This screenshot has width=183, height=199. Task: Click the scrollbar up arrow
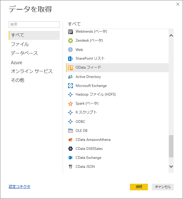tap(171, 36)
